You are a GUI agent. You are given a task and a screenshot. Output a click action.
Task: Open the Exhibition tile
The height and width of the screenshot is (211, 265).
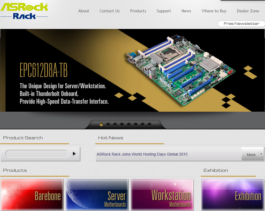233,195
